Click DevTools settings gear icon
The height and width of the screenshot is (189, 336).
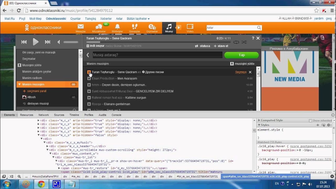point(332,176)
